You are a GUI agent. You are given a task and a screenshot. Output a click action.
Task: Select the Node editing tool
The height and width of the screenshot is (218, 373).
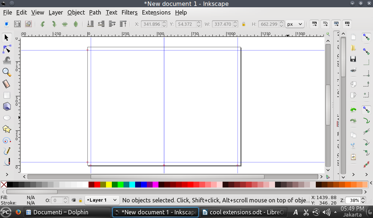(x=7, y=49)
